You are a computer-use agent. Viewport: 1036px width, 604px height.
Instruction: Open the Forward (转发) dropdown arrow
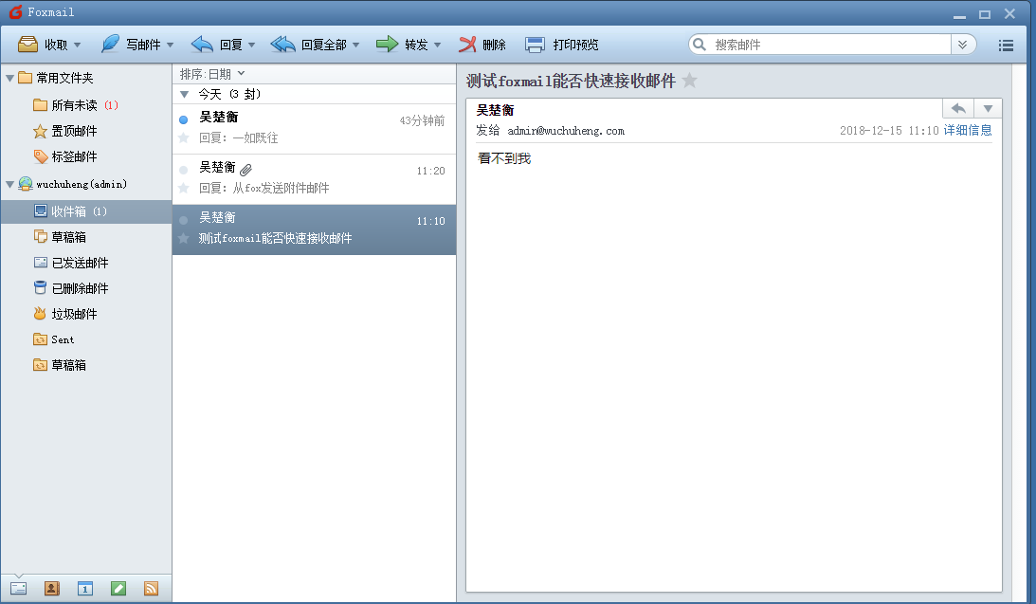coord(437,45)
